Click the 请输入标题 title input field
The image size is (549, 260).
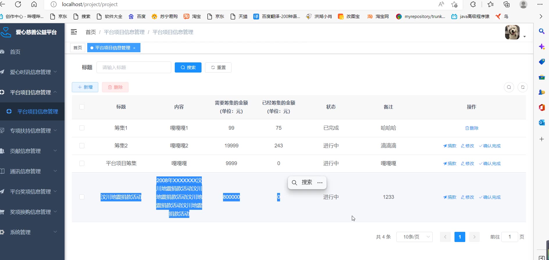pyautogui.click(x=134, y=67)
